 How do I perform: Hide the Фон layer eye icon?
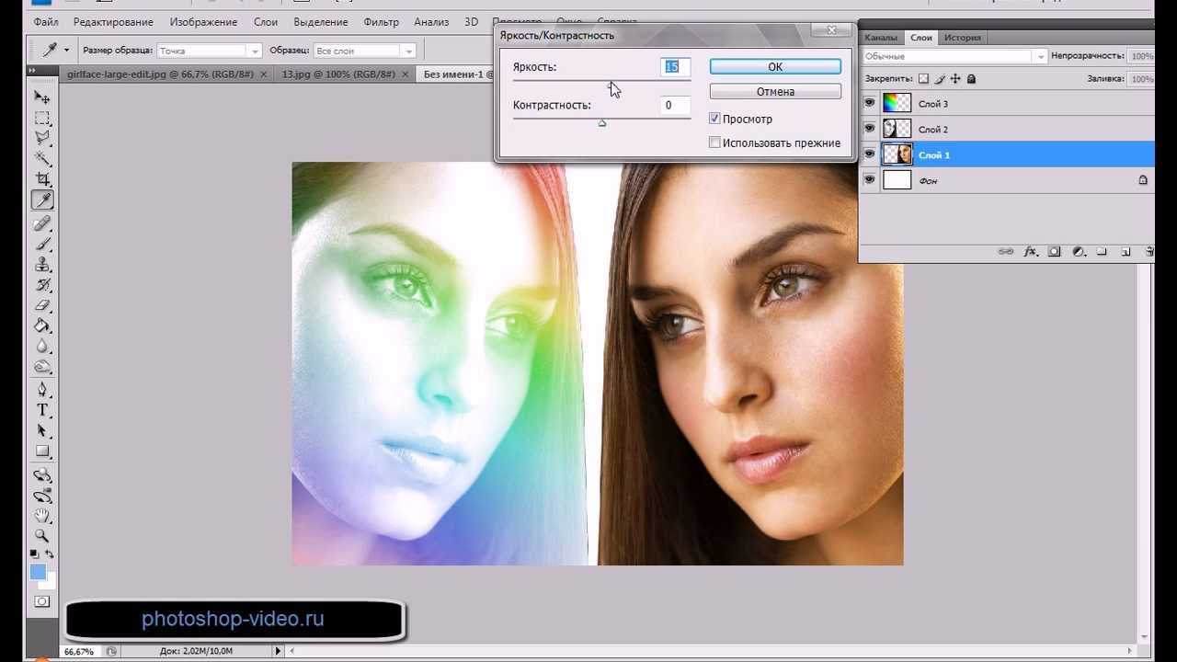coord(870,180)
